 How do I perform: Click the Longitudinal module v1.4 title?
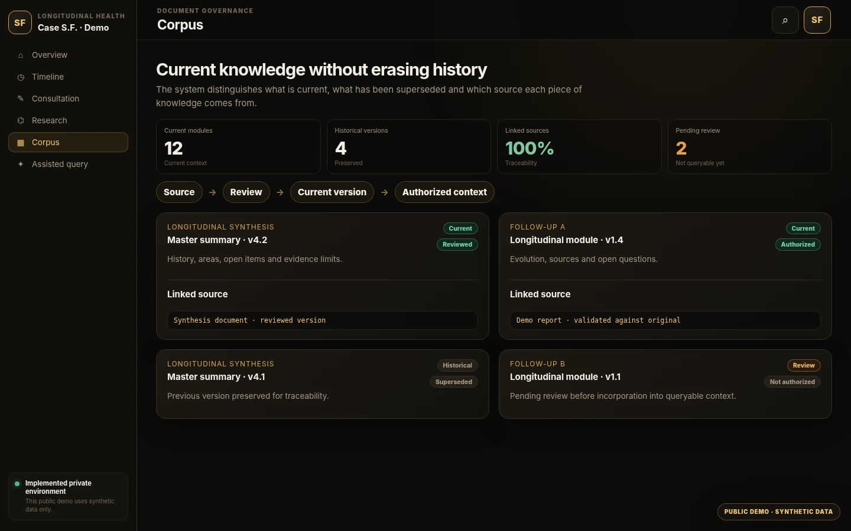(566, 240)
